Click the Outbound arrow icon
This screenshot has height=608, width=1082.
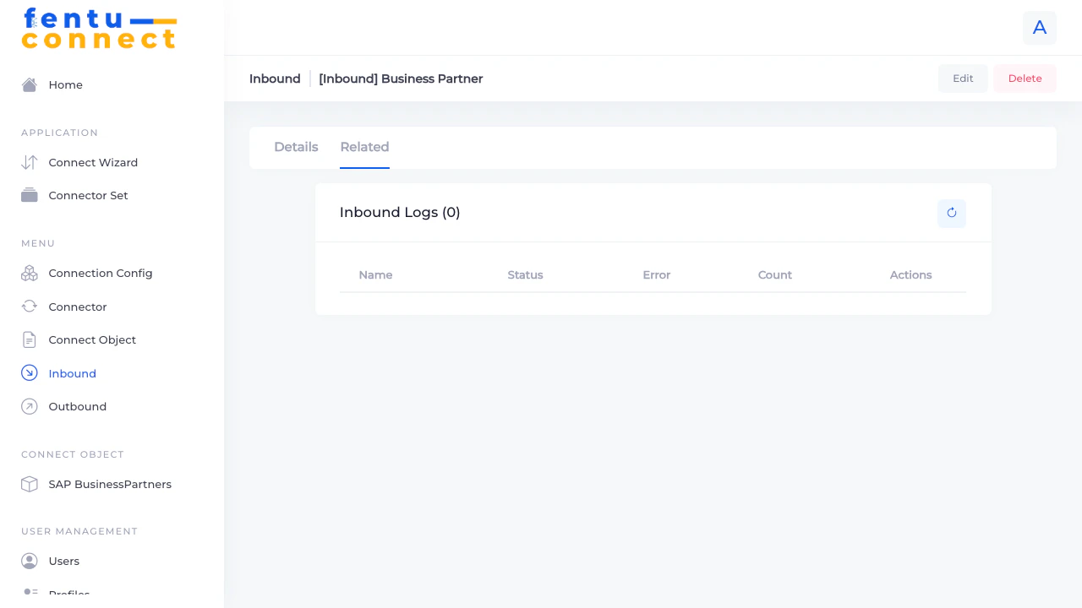(x=29, y=406)
